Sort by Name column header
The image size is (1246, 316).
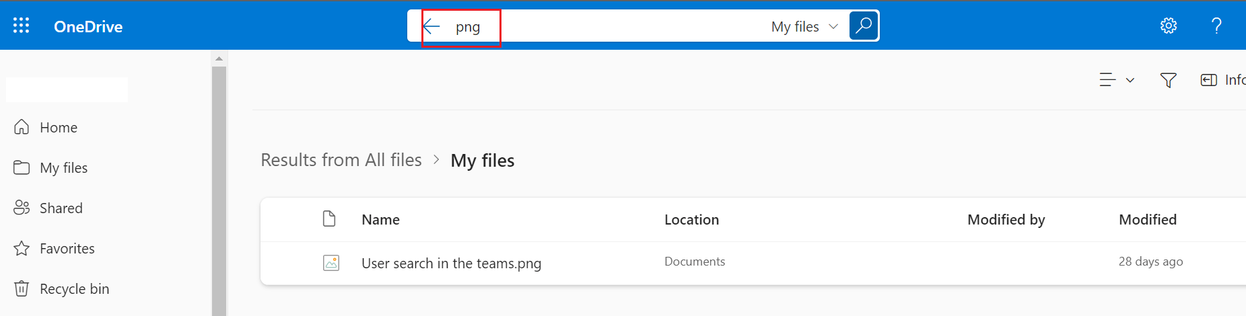380,220
